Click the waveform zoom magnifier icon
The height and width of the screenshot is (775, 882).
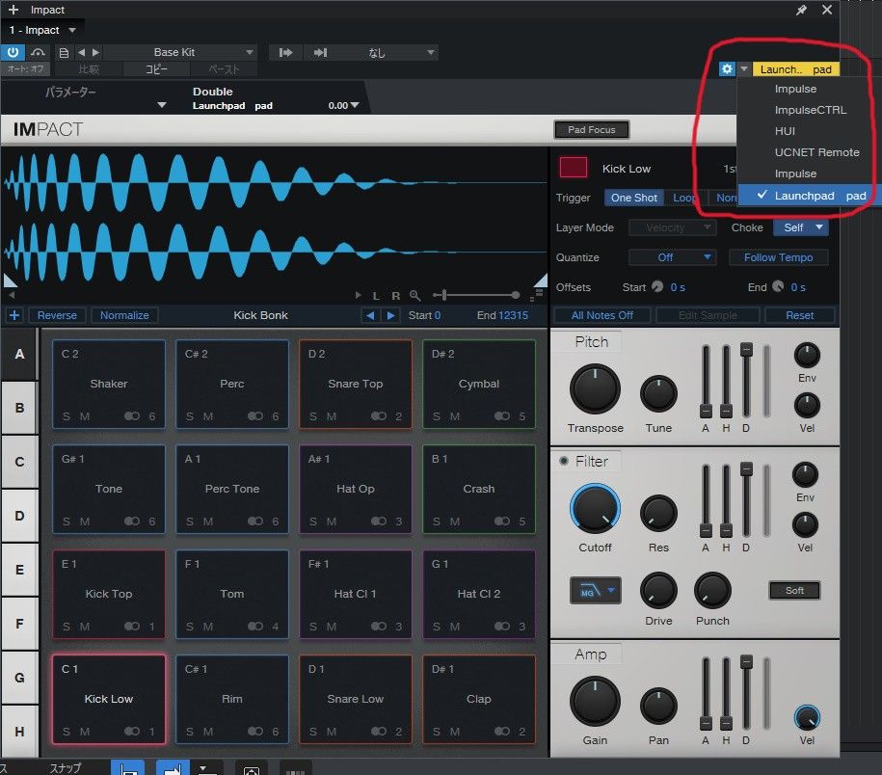[x=414, y=295]
